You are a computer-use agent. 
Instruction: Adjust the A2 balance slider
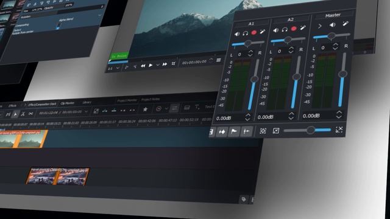click(288, 40)
